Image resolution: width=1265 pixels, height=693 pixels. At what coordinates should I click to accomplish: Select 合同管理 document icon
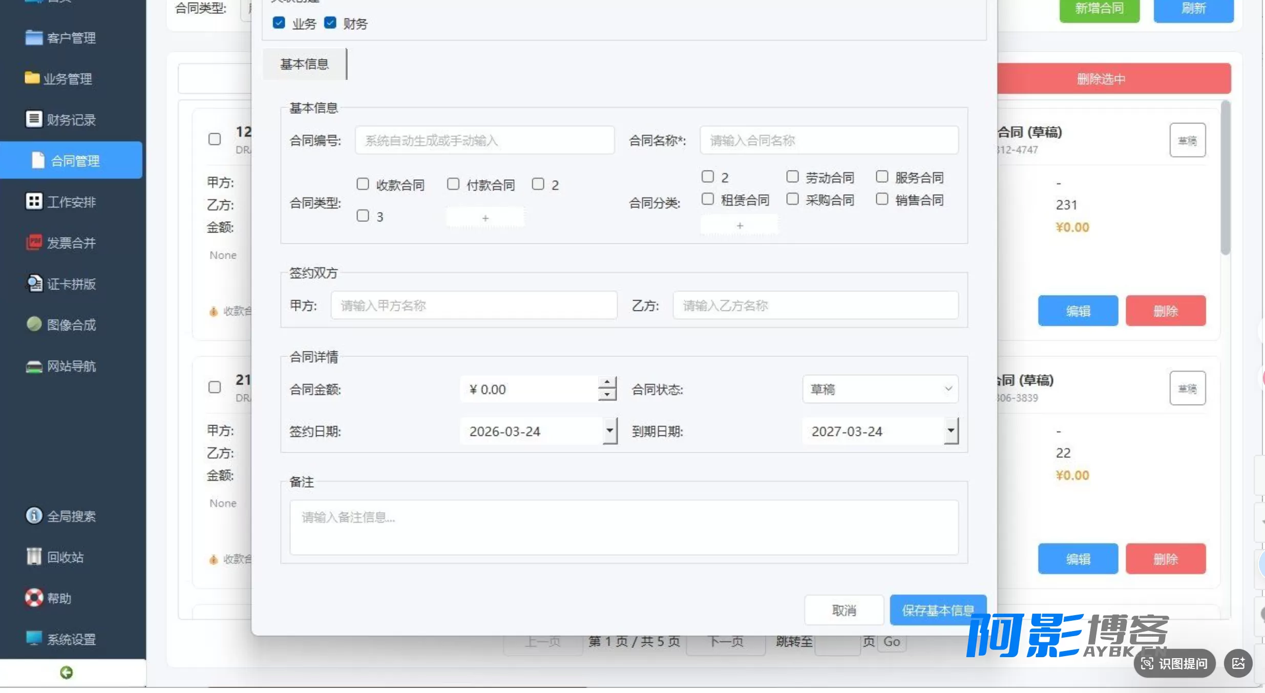(38, 160)
